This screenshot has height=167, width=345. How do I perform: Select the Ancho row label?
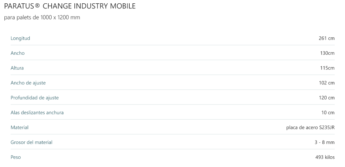coord(18,53)
